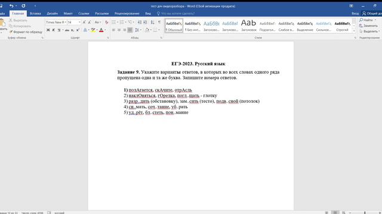
Task: Click the multilevel list icon
Action: [130, 23]
